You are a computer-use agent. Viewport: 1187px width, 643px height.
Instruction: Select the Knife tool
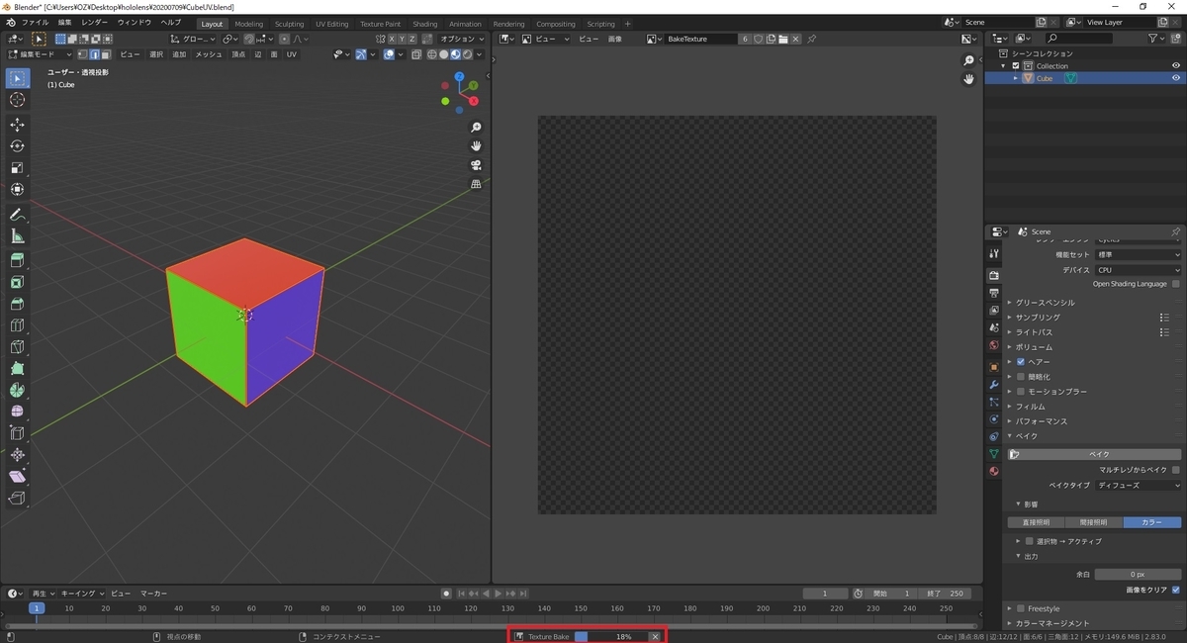pyautogui.click(x=17, y=347)
